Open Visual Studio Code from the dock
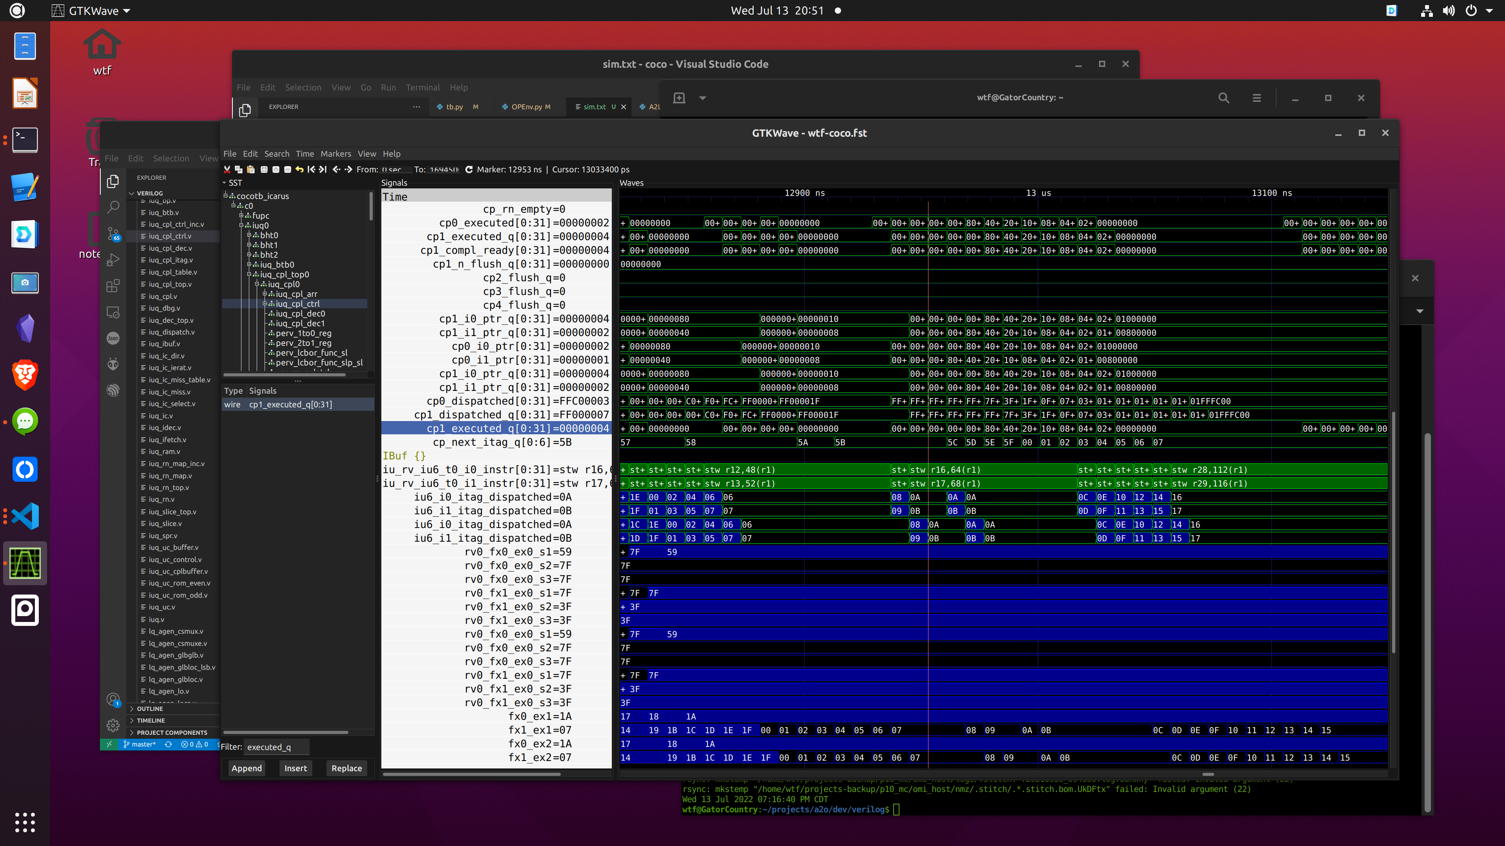1505x846 pixels. 25,516
